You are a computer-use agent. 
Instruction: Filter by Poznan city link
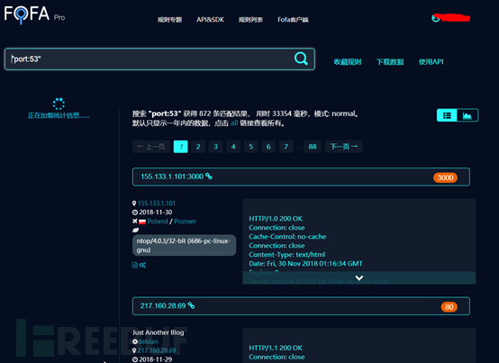pyautogui.click(x=185, y=221)
